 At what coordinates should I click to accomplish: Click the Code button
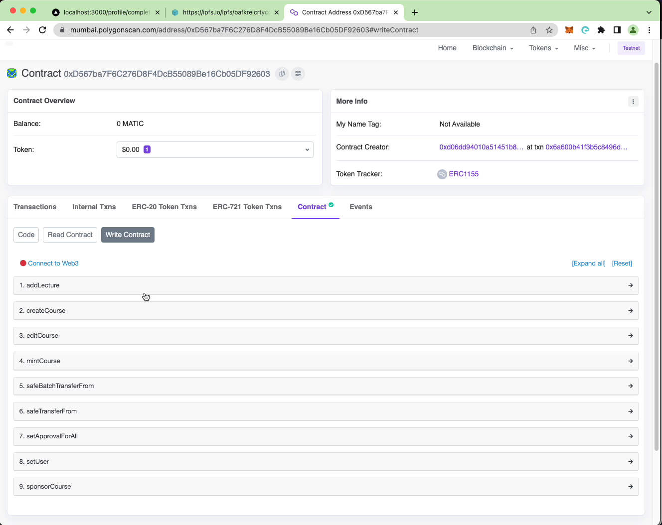tap(26, 235)
